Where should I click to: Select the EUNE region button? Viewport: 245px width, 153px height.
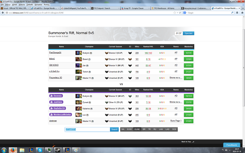(x=137, y=129)
